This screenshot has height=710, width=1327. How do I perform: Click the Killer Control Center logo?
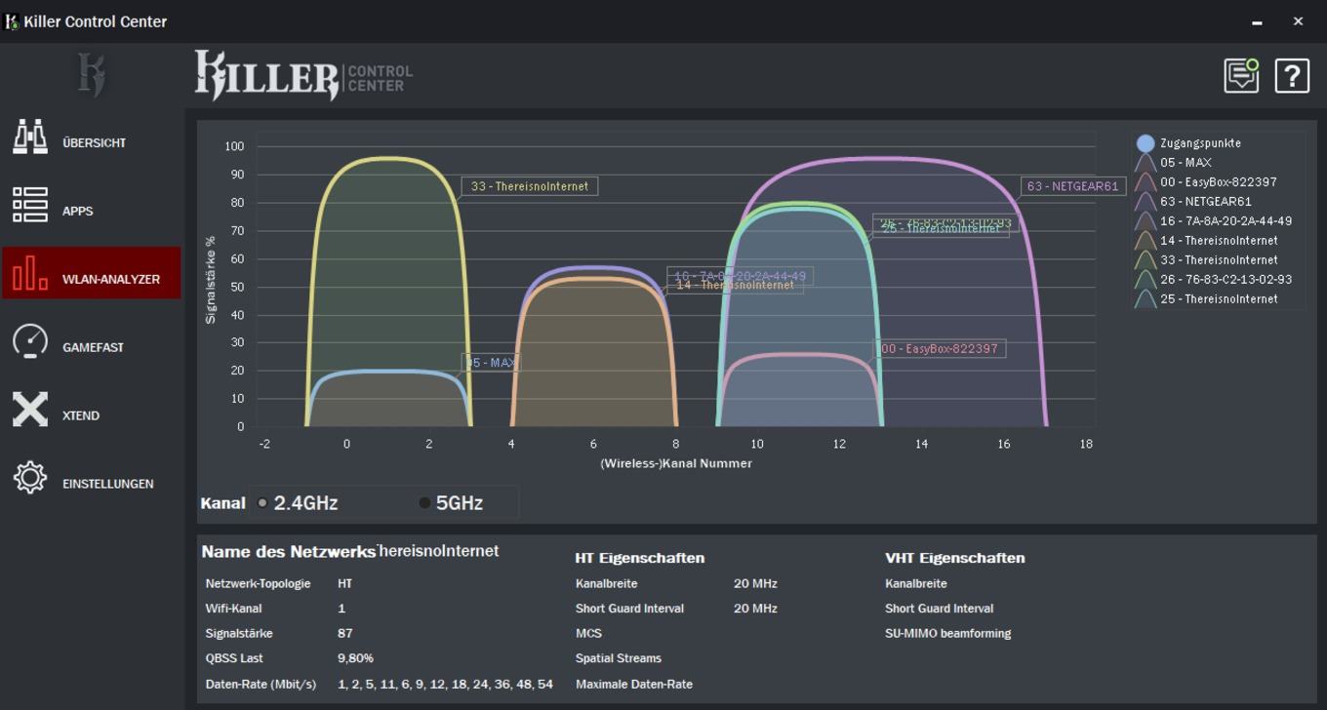click(303, 75)
